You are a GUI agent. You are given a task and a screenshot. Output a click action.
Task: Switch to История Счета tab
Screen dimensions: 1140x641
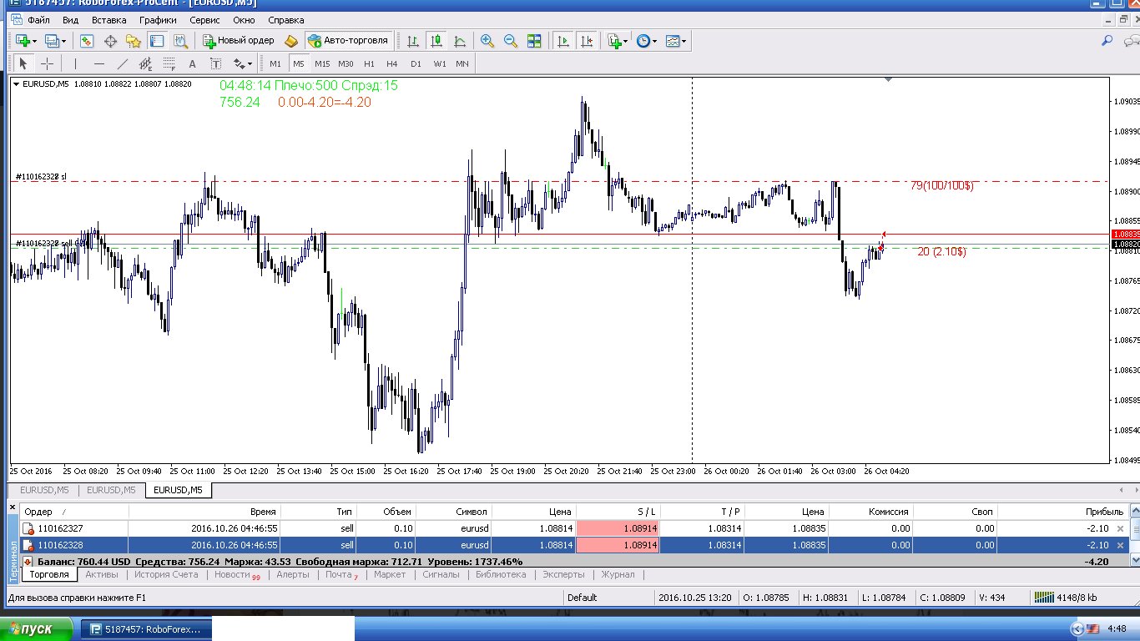pyautogui.click(x=166, y=574)
